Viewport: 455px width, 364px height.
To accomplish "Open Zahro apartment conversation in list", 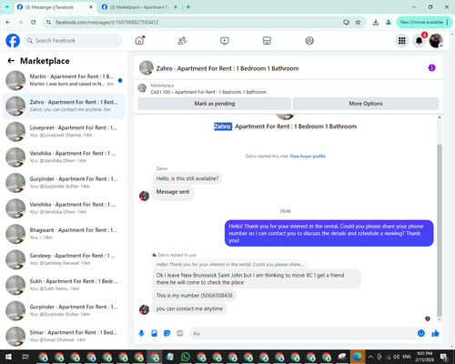I will [x=64, y=106].
